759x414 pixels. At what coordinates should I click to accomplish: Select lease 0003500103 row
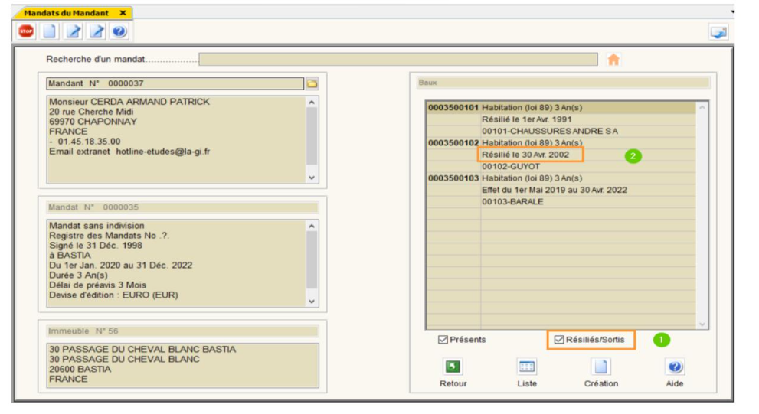click(453, 178)
